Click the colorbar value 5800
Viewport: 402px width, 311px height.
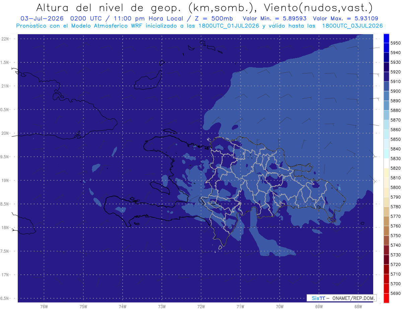click(396, 187)
